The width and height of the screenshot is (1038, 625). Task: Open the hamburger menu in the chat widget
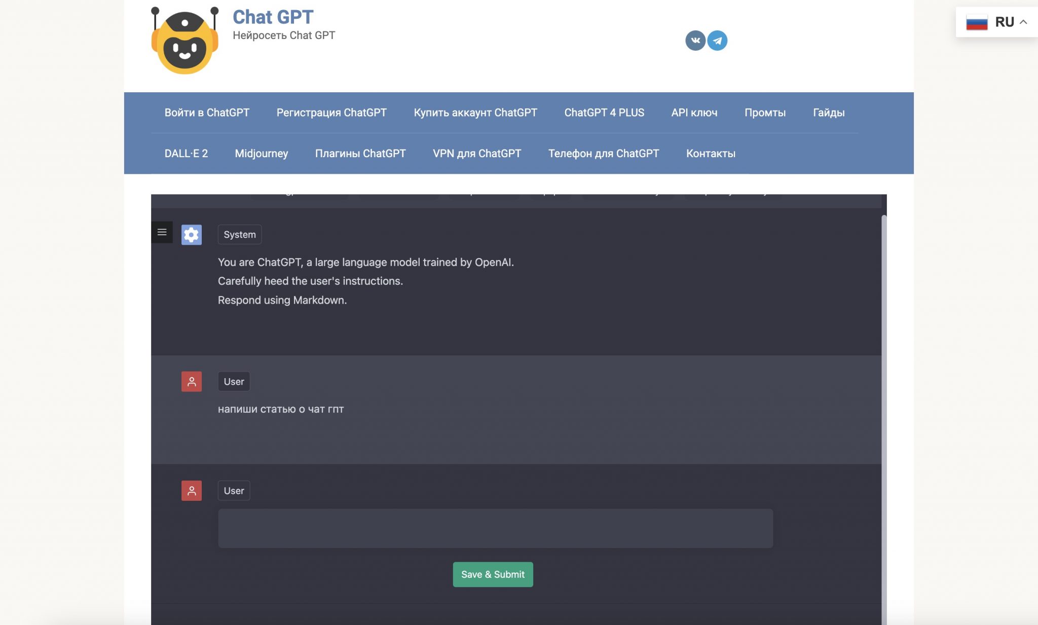[x=162, y=232]
